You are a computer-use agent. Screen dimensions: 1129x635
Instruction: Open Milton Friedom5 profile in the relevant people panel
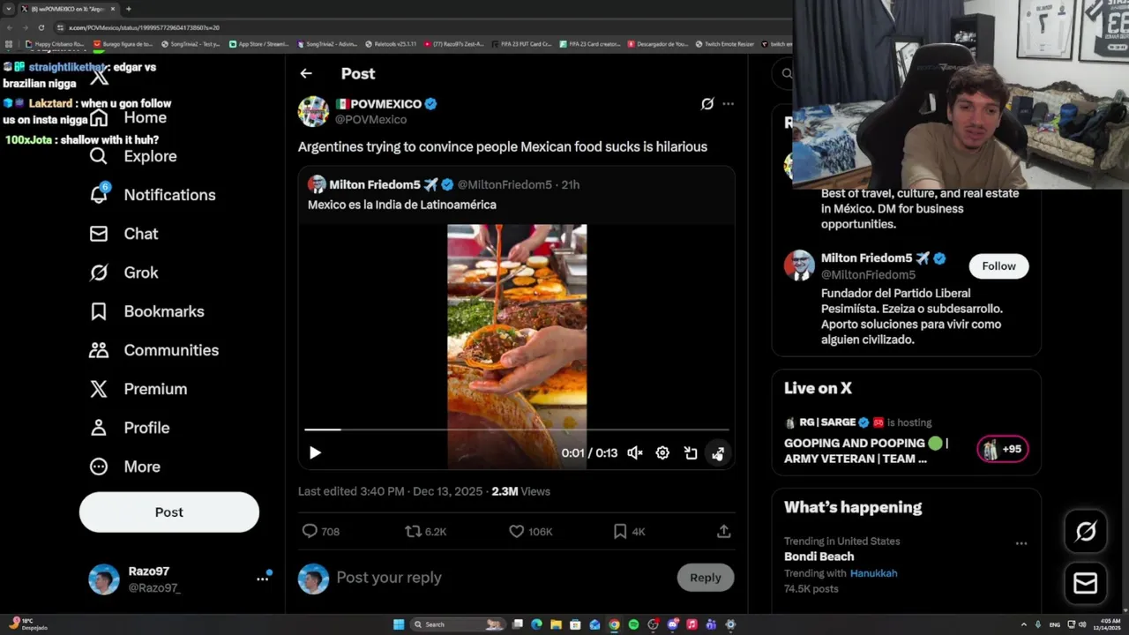pos(867,258)
